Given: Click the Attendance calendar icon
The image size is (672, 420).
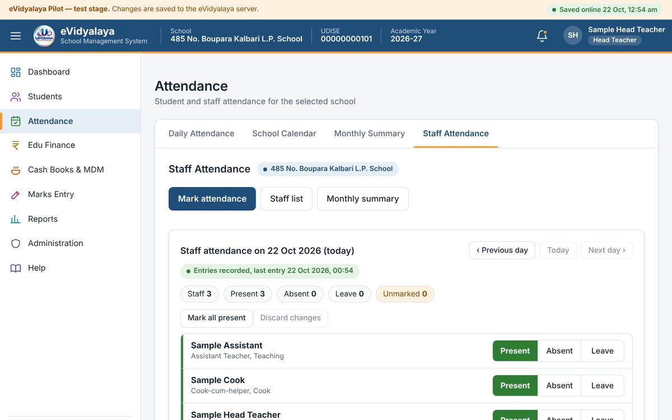Looking at the screenshot, I should click(16, 121).
